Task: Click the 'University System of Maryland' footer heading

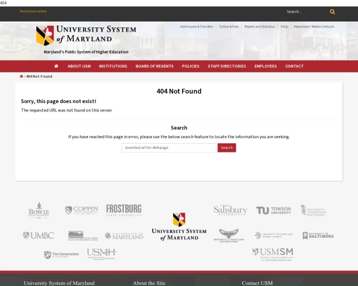Action: (x=59, y=283)
